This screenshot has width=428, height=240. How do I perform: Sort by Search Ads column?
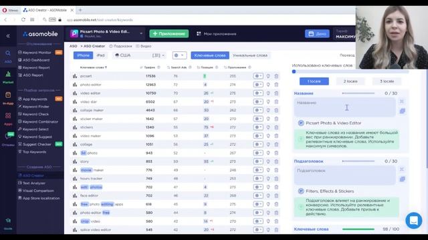(179, 67)
